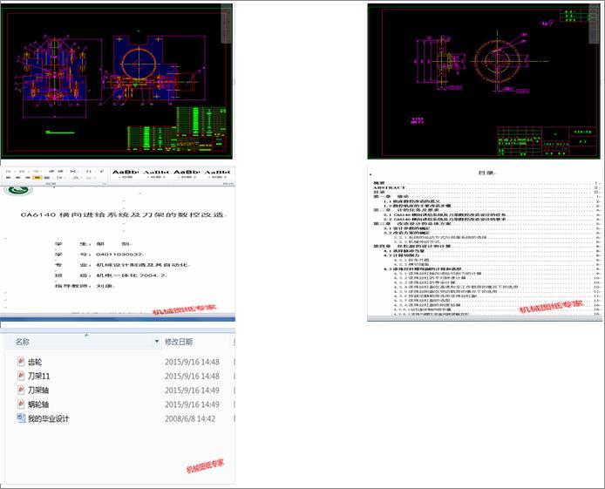This screenshot has height=489, width=605.
Task: Open the 名称 column filter dropdown arrow
Action: 157,342
